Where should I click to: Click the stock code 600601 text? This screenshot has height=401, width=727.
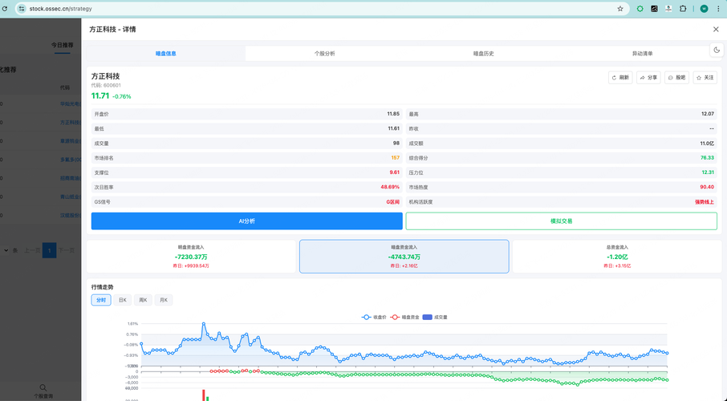pyautogui.click(x=112, y=85)
